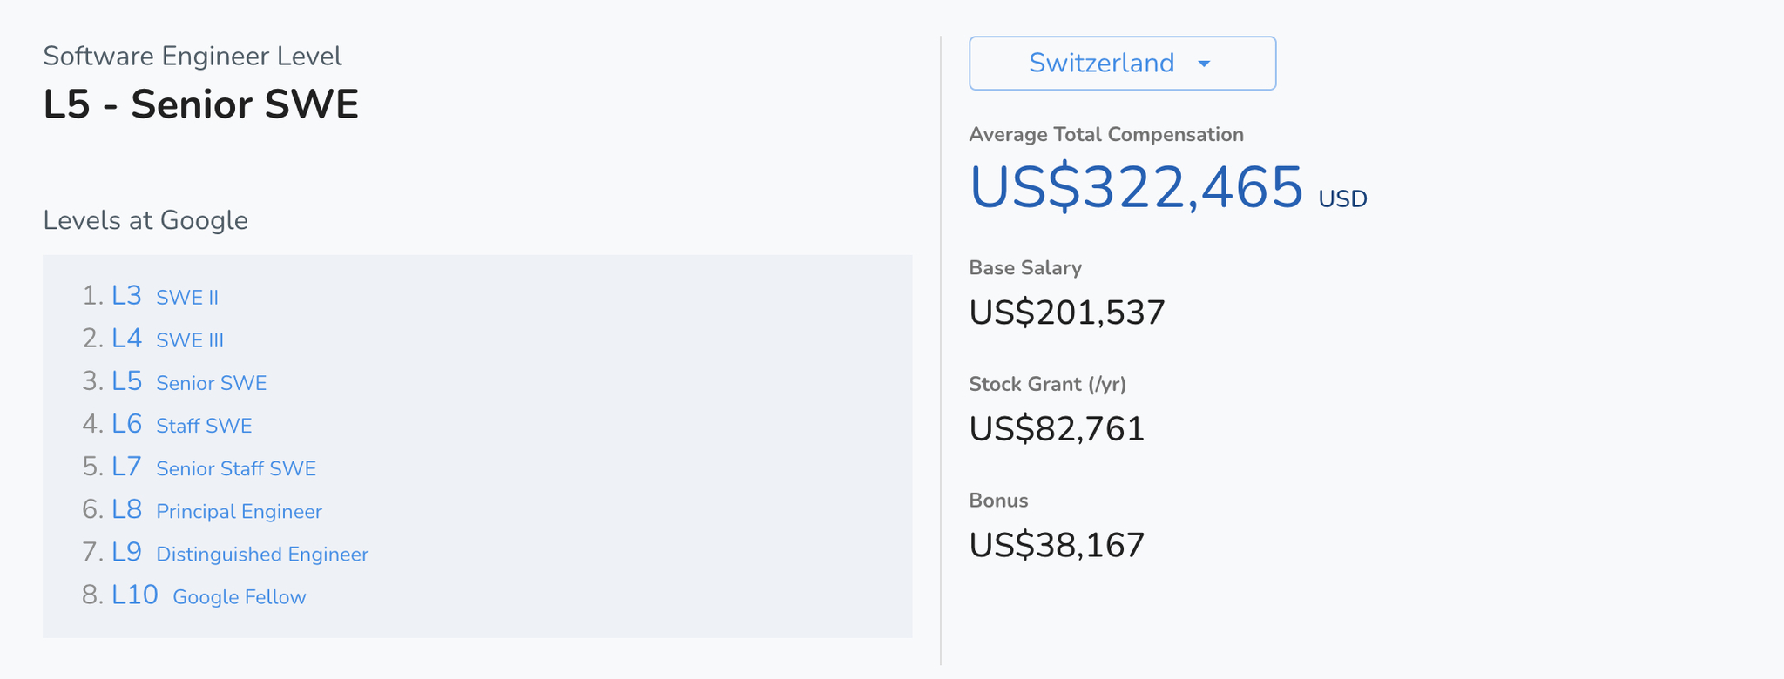Screen dimensions: 1784x679
Task: Open the L10 level link
Action: point(135,595)
